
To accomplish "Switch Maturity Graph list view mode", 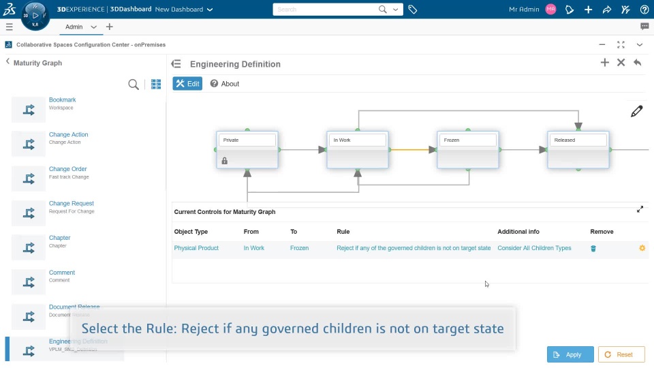I will pyautogui.click(x=156, y=85).
